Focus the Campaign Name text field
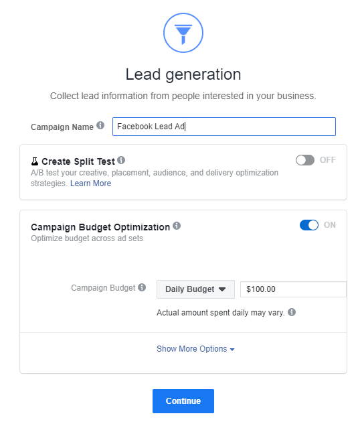 pyautogui.click(x=224, y=127)
